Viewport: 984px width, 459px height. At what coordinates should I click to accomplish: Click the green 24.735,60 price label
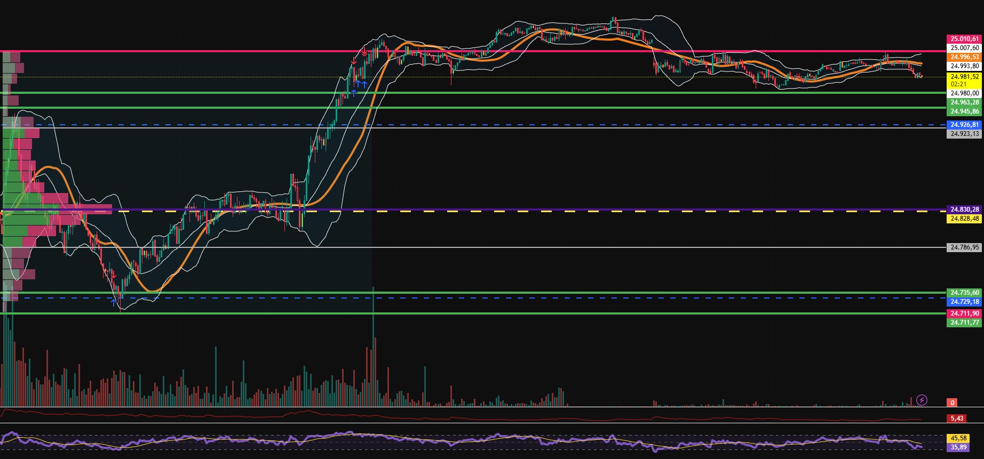pos(964,293)
